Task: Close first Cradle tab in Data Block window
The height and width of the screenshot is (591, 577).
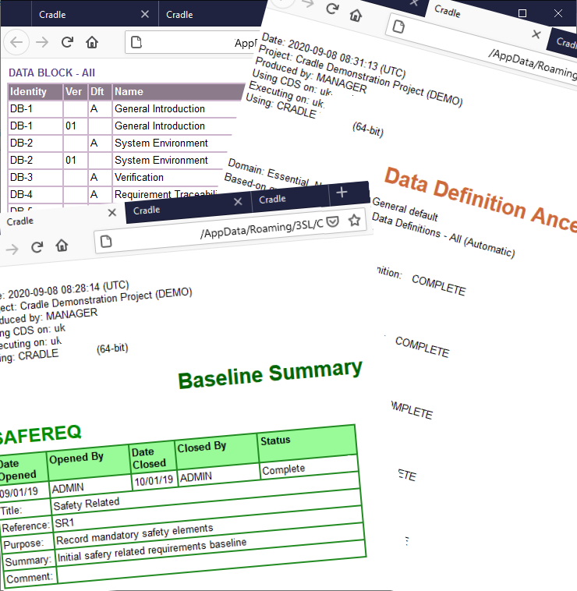Action: 144,14
